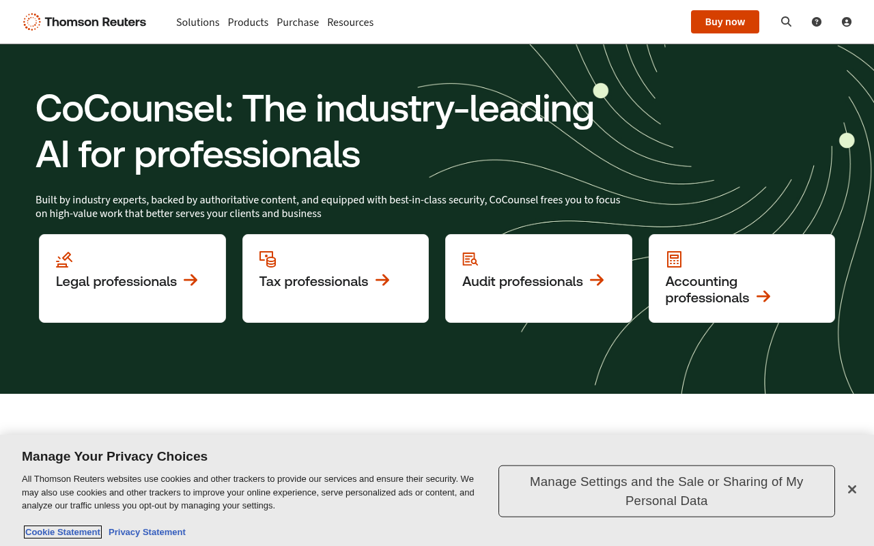Image resolution: width=874 pixels, height=546 pixels.
Task: Close the privacy choices banner
Action: [852, 489]
